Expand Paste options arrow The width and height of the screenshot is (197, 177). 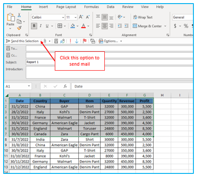point(10,28)
